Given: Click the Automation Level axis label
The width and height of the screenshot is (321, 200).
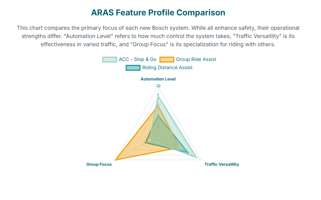Looking at the screenshot, I should [x=158, y=79].
